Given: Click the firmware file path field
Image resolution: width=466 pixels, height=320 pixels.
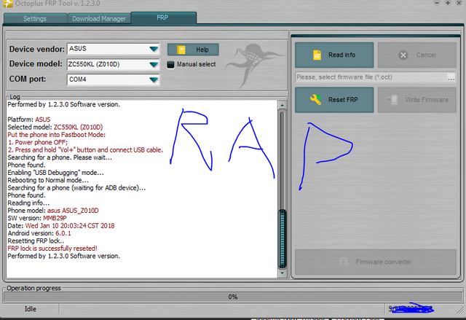Looking at the screenshot, I should click(371, 77).
